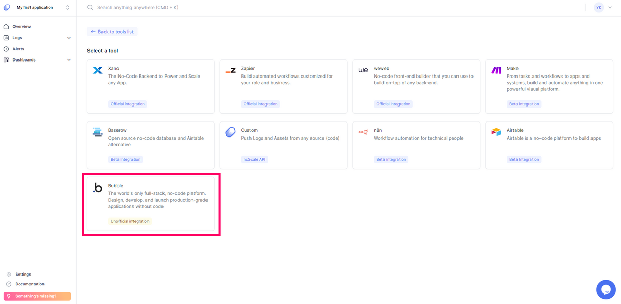
Task: Select the Bubble logo icon
Action: pyautogui.click(x=98, y=188)
